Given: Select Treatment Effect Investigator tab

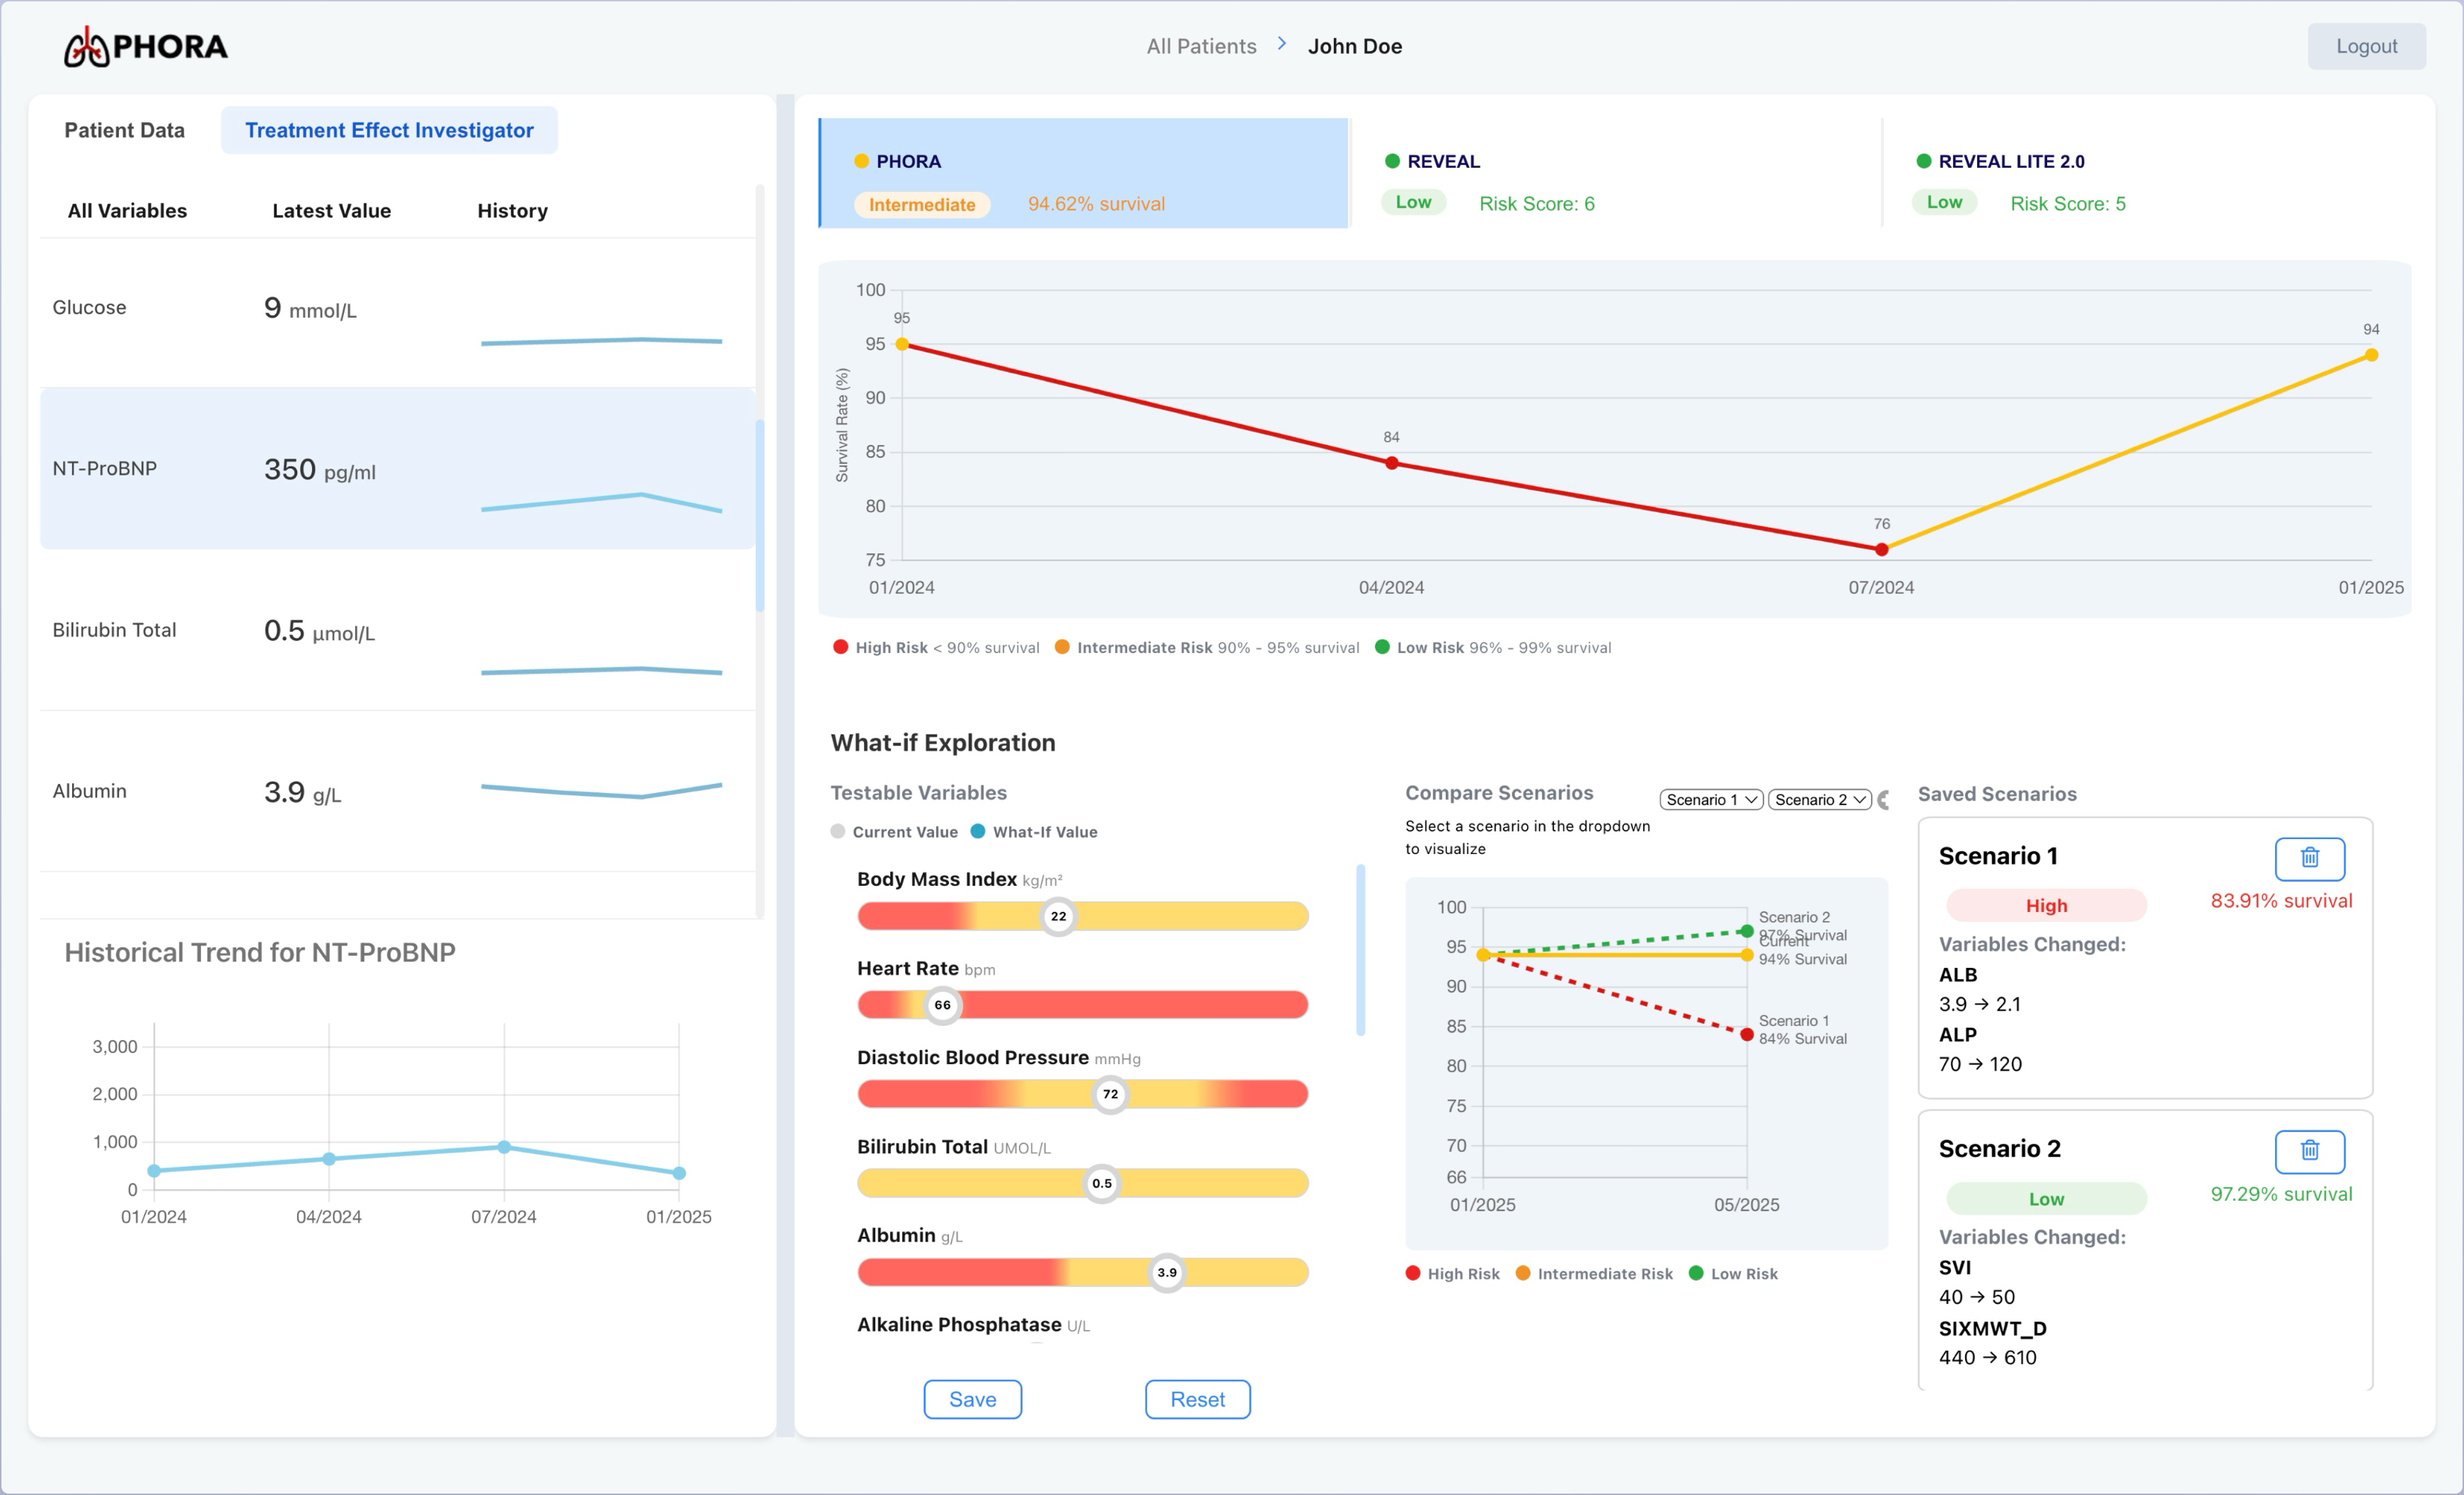Looking at the screenshot, I should [x=389, y=130].
